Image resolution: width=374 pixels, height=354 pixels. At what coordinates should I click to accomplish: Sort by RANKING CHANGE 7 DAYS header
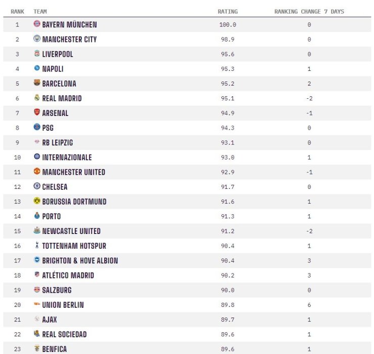pos(309,12)
